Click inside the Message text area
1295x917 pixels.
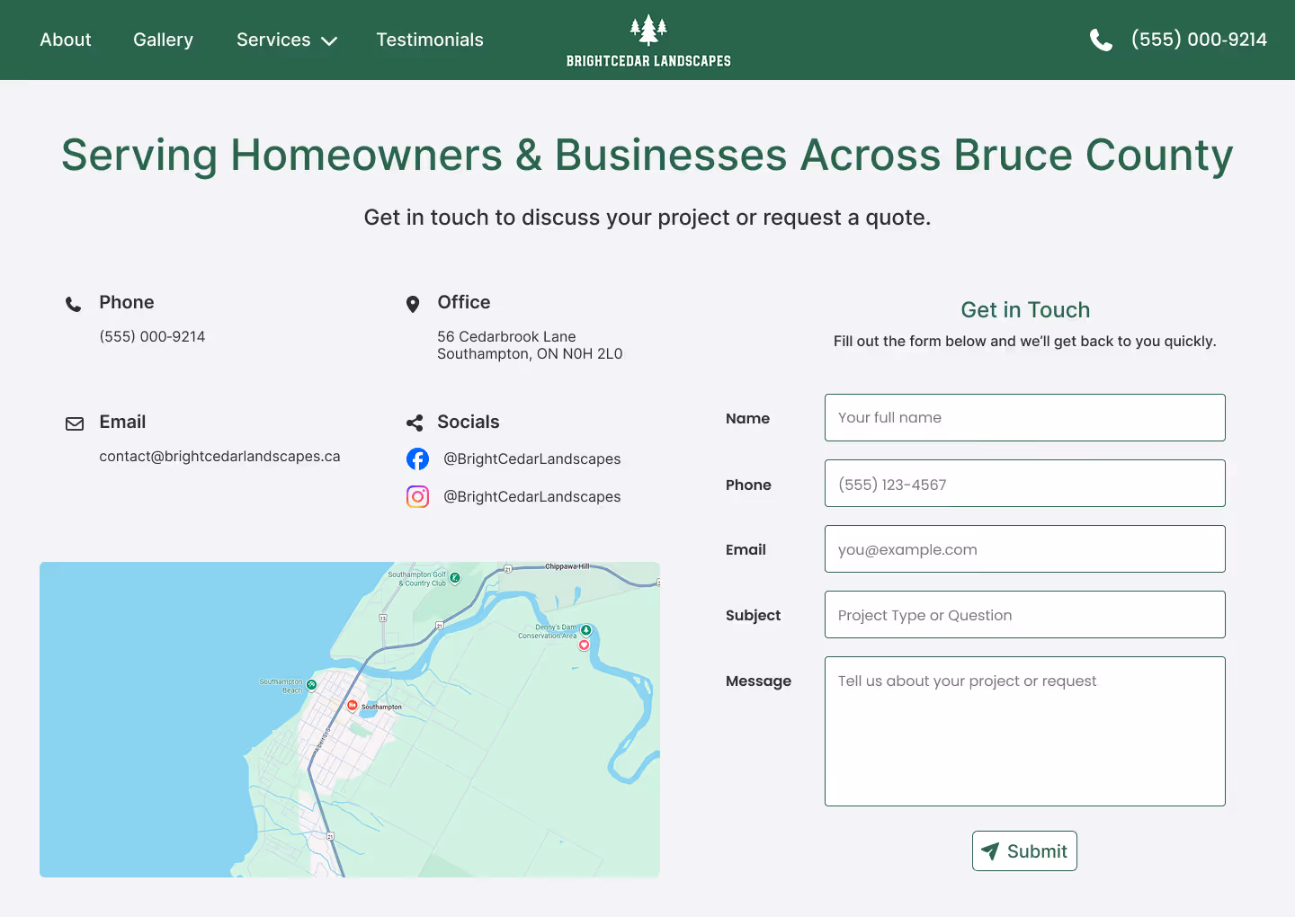coord(1024,731)
